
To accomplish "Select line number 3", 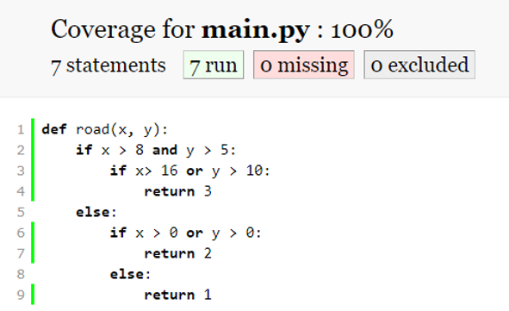I will [x=21, y=171].
